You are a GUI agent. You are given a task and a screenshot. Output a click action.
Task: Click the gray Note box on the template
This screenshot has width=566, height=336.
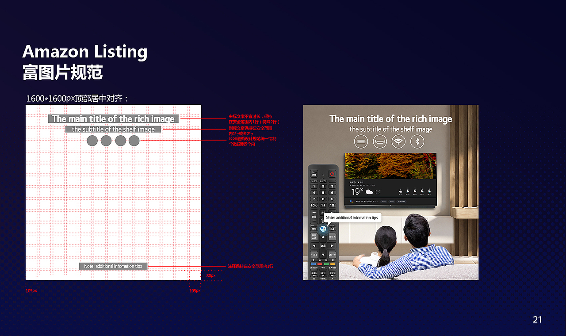tap(113, 266)
